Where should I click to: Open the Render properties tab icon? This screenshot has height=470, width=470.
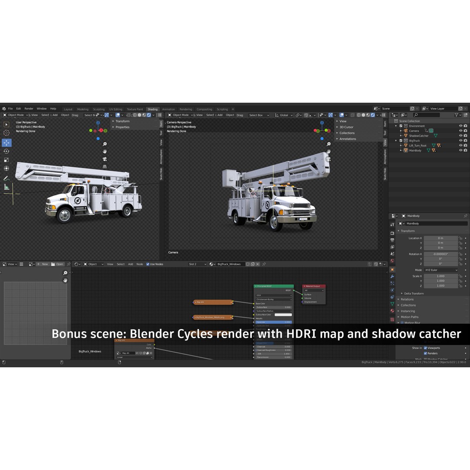pyautogui.click(x=393, y=233)
